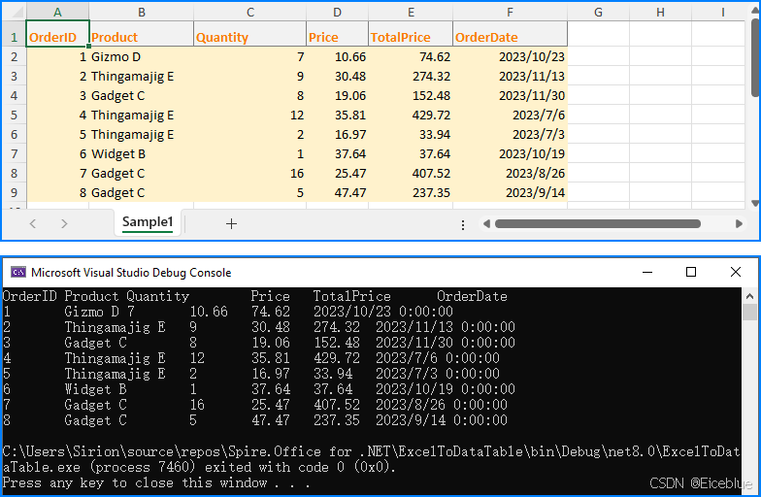
Task: Click the Debug Console title bar icon
Action: coord(17,273)
